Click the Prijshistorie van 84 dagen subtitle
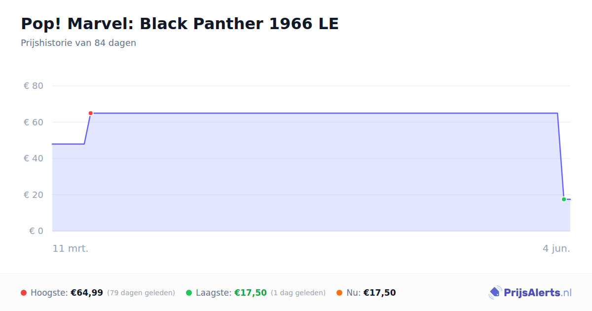 coord(78,43)
